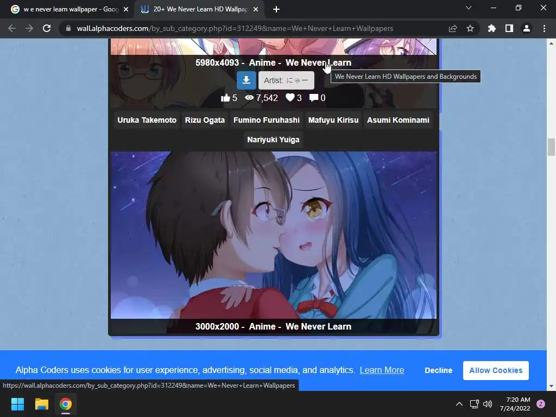Open Chrome profile avatar icon
The width and height of the screenshot is (556, 417).
[527, 28]
